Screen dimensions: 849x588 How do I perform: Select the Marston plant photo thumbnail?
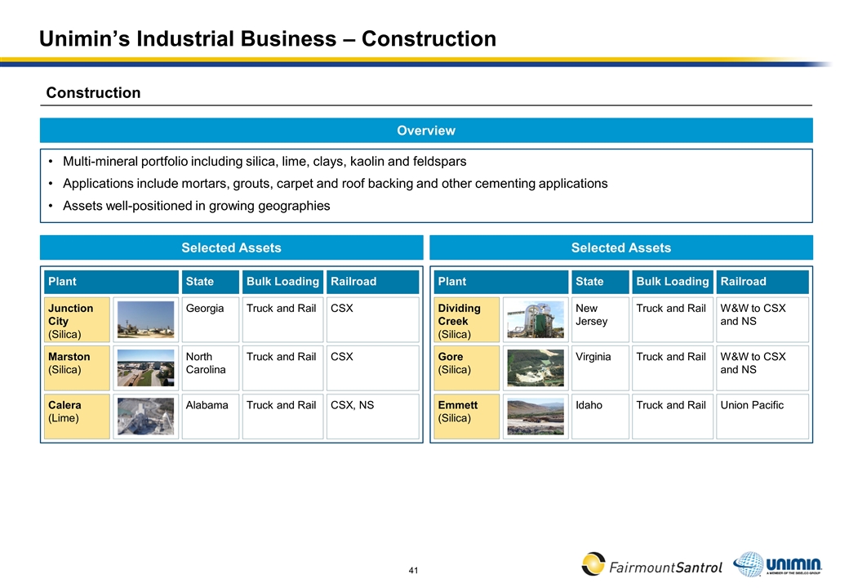point(145,367)
